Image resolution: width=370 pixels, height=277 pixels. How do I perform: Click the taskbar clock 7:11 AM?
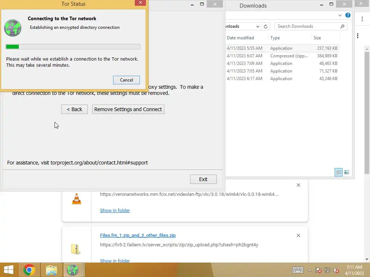coord(354,270)
